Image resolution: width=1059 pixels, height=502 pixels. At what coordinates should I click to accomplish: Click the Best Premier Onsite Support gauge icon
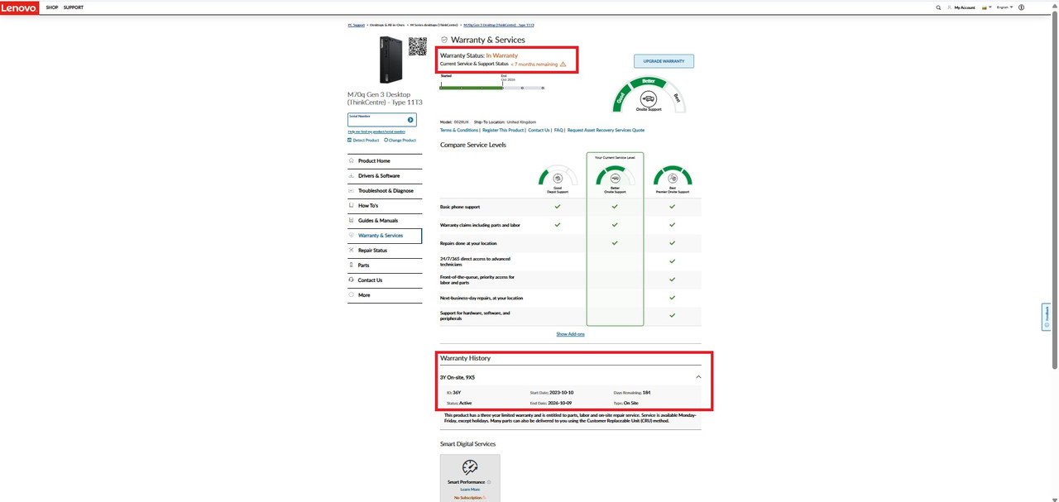(673, 178)
